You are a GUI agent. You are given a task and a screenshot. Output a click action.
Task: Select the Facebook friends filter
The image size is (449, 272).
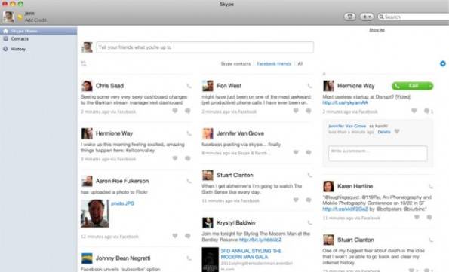274,64
